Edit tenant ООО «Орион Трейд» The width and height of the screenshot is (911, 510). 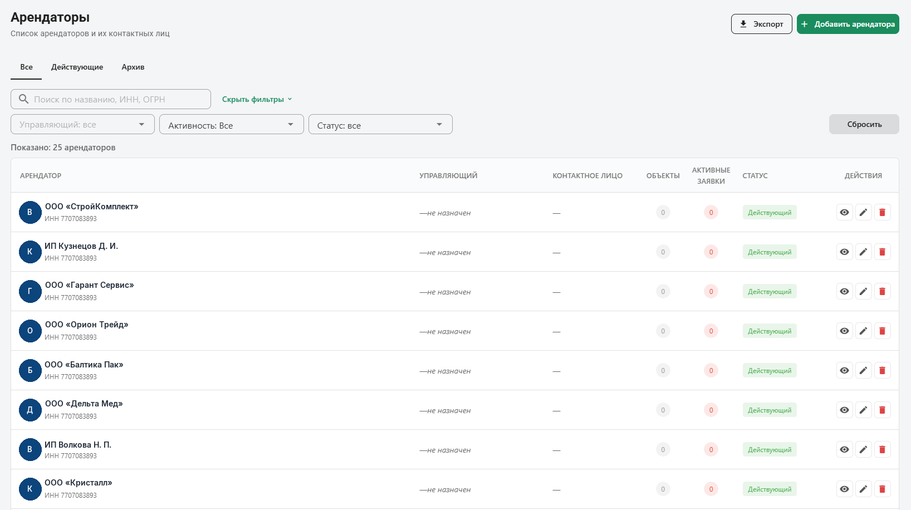863,331
